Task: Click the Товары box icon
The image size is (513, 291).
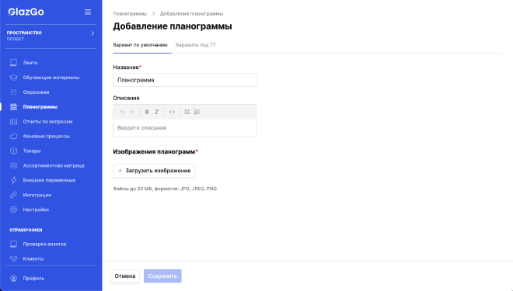Action: 13,151
